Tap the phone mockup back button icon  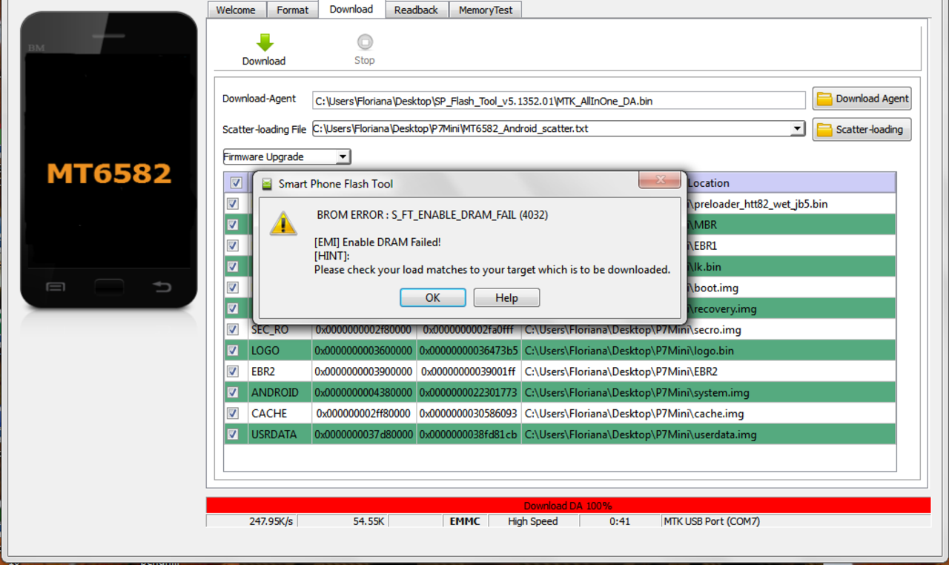[x=161, y=287]
